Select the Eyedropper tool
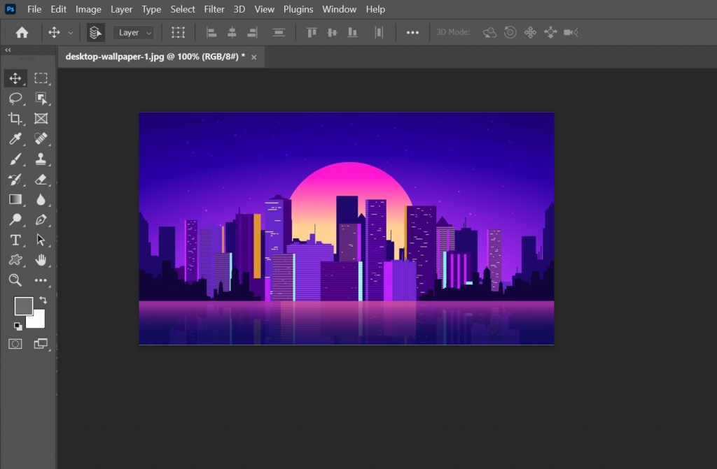This screenshot has height=469, width=717. (15, 138)
